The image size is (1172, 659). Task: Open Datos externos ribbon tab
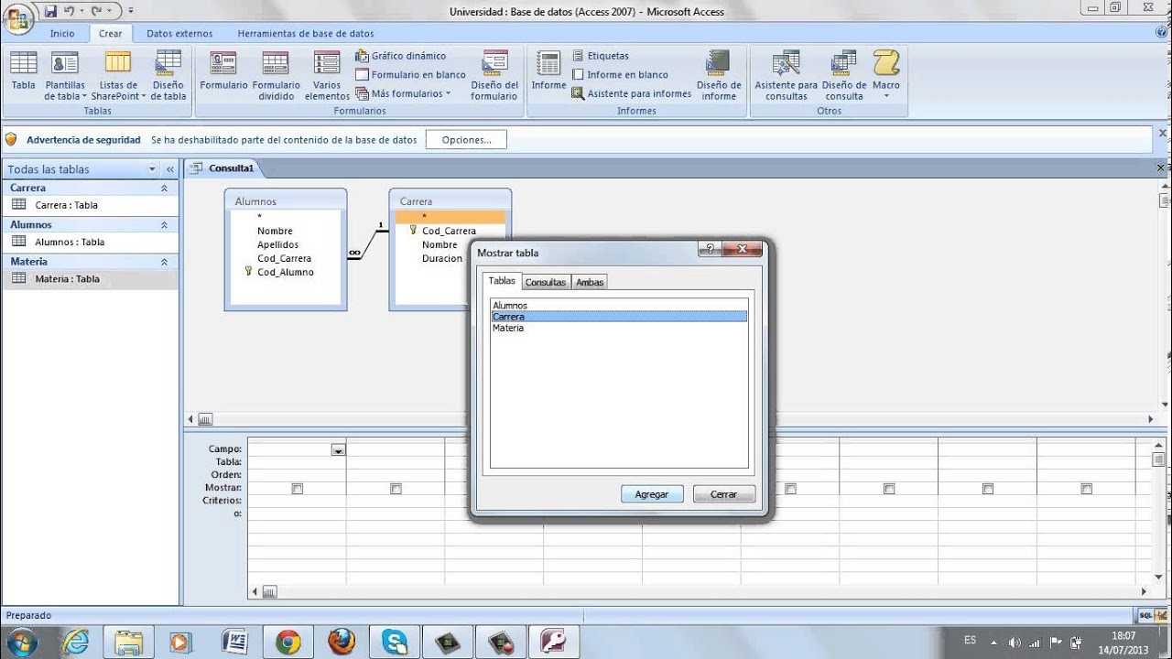pos(179,34)
